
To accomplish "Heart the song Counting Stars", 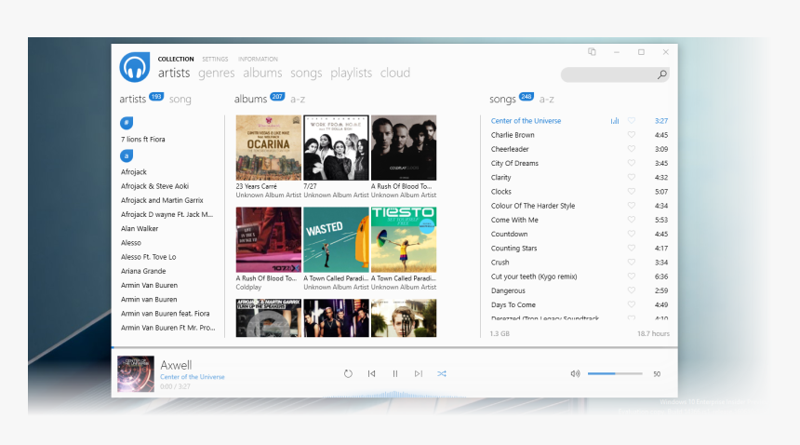I will tap(631, 248).
